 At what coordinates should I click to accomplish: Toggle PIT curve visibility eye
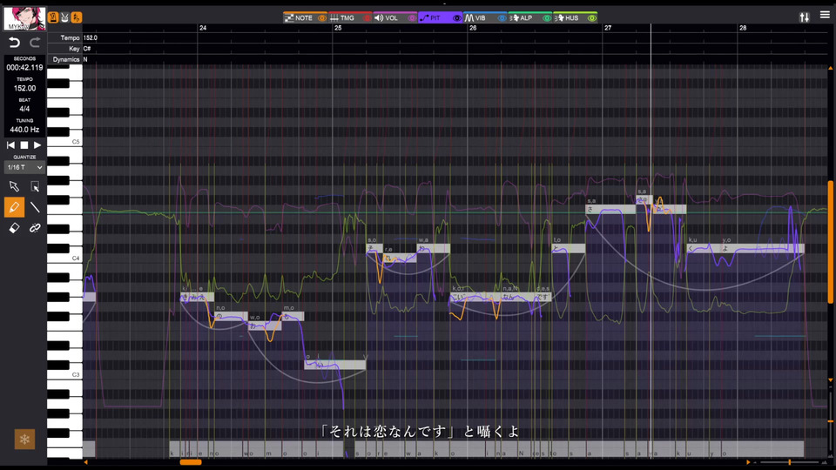point(457,18)
